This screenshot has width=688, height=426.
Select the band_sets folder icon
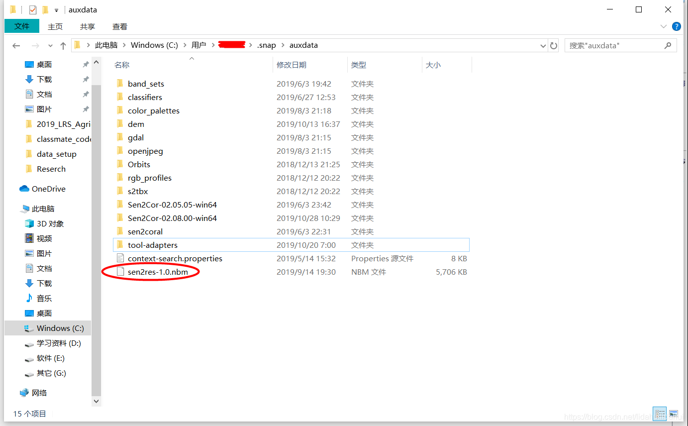click(119, 84)
